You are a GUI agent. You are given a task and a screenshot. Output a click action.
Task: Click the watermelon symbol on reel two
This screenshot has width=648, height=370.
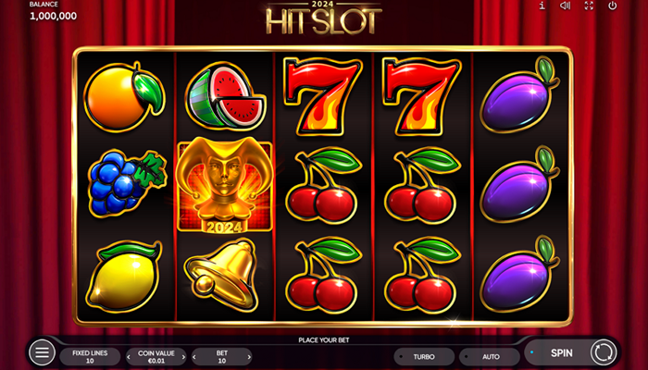pyautogui.click(x=226, y=96)
